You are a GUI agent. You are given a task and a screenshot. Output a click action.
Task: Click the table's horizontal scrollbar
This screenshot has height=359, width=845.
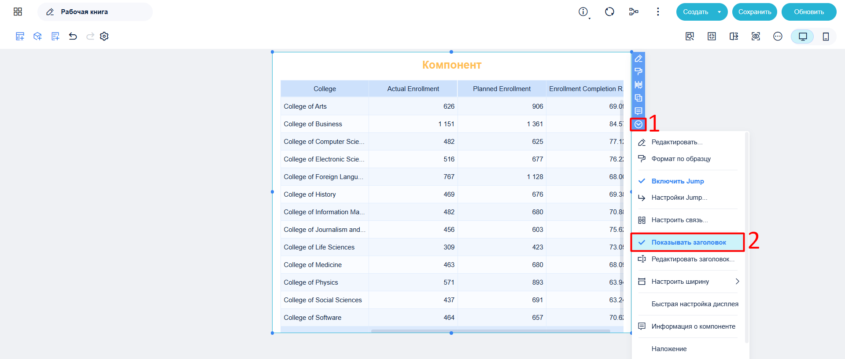[491, 331]
